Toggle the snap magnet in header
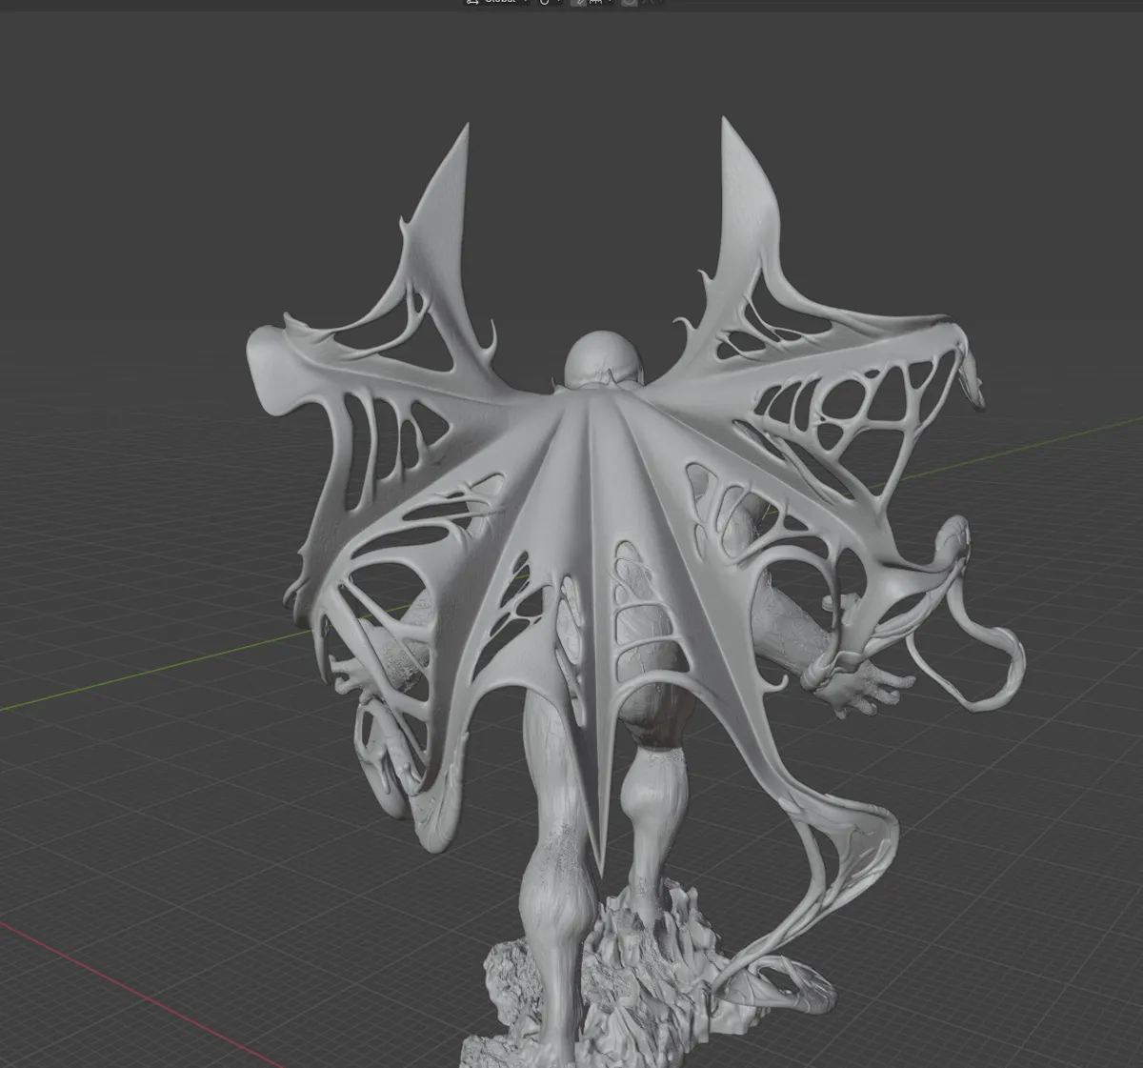 pos(578,2)
